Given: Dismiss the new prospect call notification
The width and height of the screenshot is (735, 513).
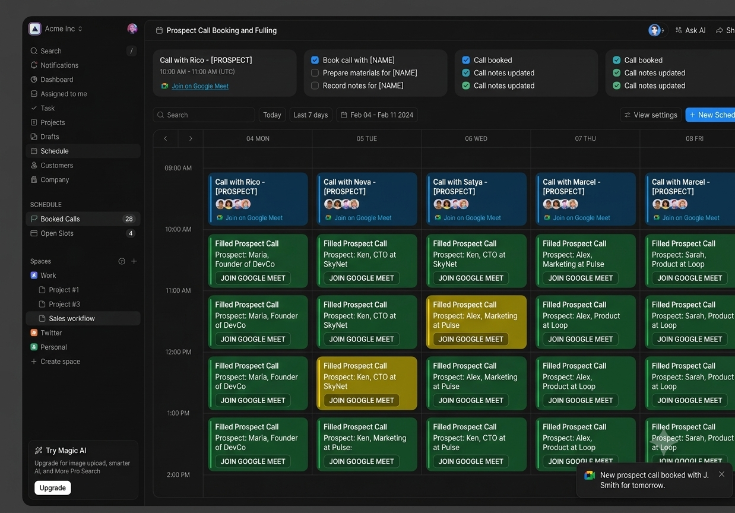Looking at the screenshot, I should (x=721, y=474).
